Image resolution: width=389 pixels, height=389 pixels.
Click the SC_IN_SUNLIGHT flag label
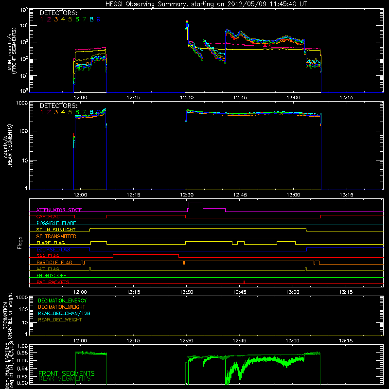(x=56, y=230)
